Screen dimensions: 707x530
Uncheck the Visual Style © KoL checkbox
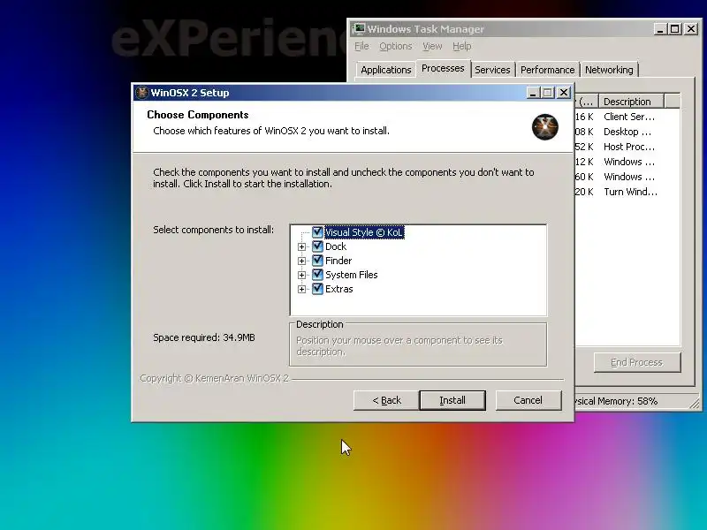coord(317,232)
